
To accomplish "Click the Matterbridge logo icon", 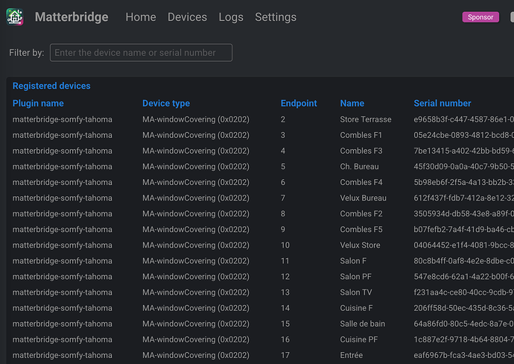I will click(x=15, y=16).
